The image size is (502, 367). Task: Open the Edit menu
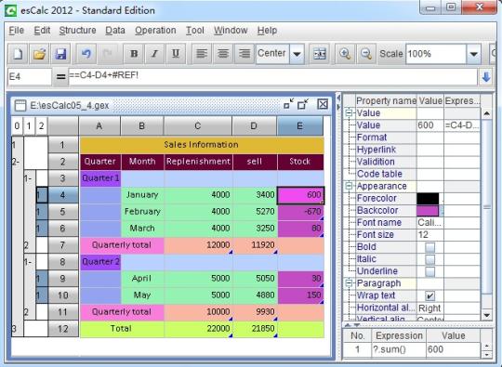click(42, 31)
